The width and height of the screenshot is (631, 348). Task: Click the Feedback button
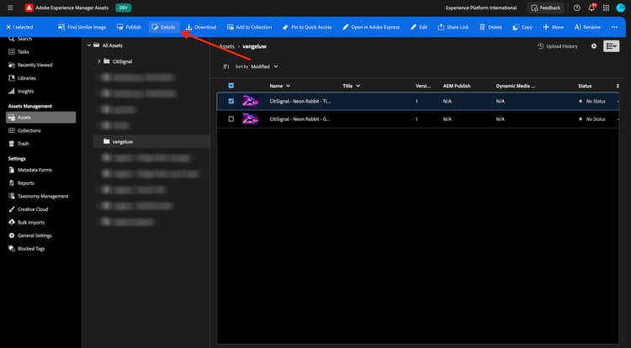point(545,8)
